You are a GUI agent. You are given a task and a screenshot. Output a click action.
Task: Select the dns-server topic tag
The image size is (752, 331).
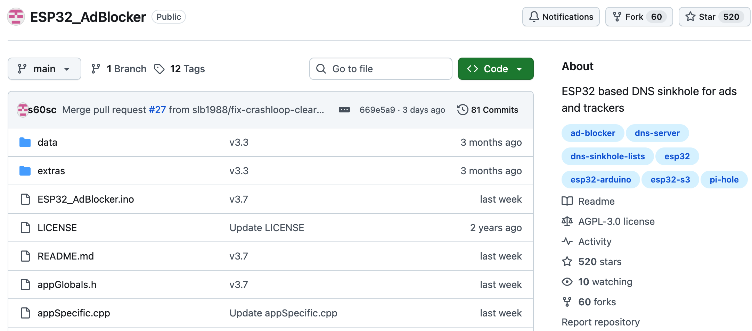pos(657,133)
